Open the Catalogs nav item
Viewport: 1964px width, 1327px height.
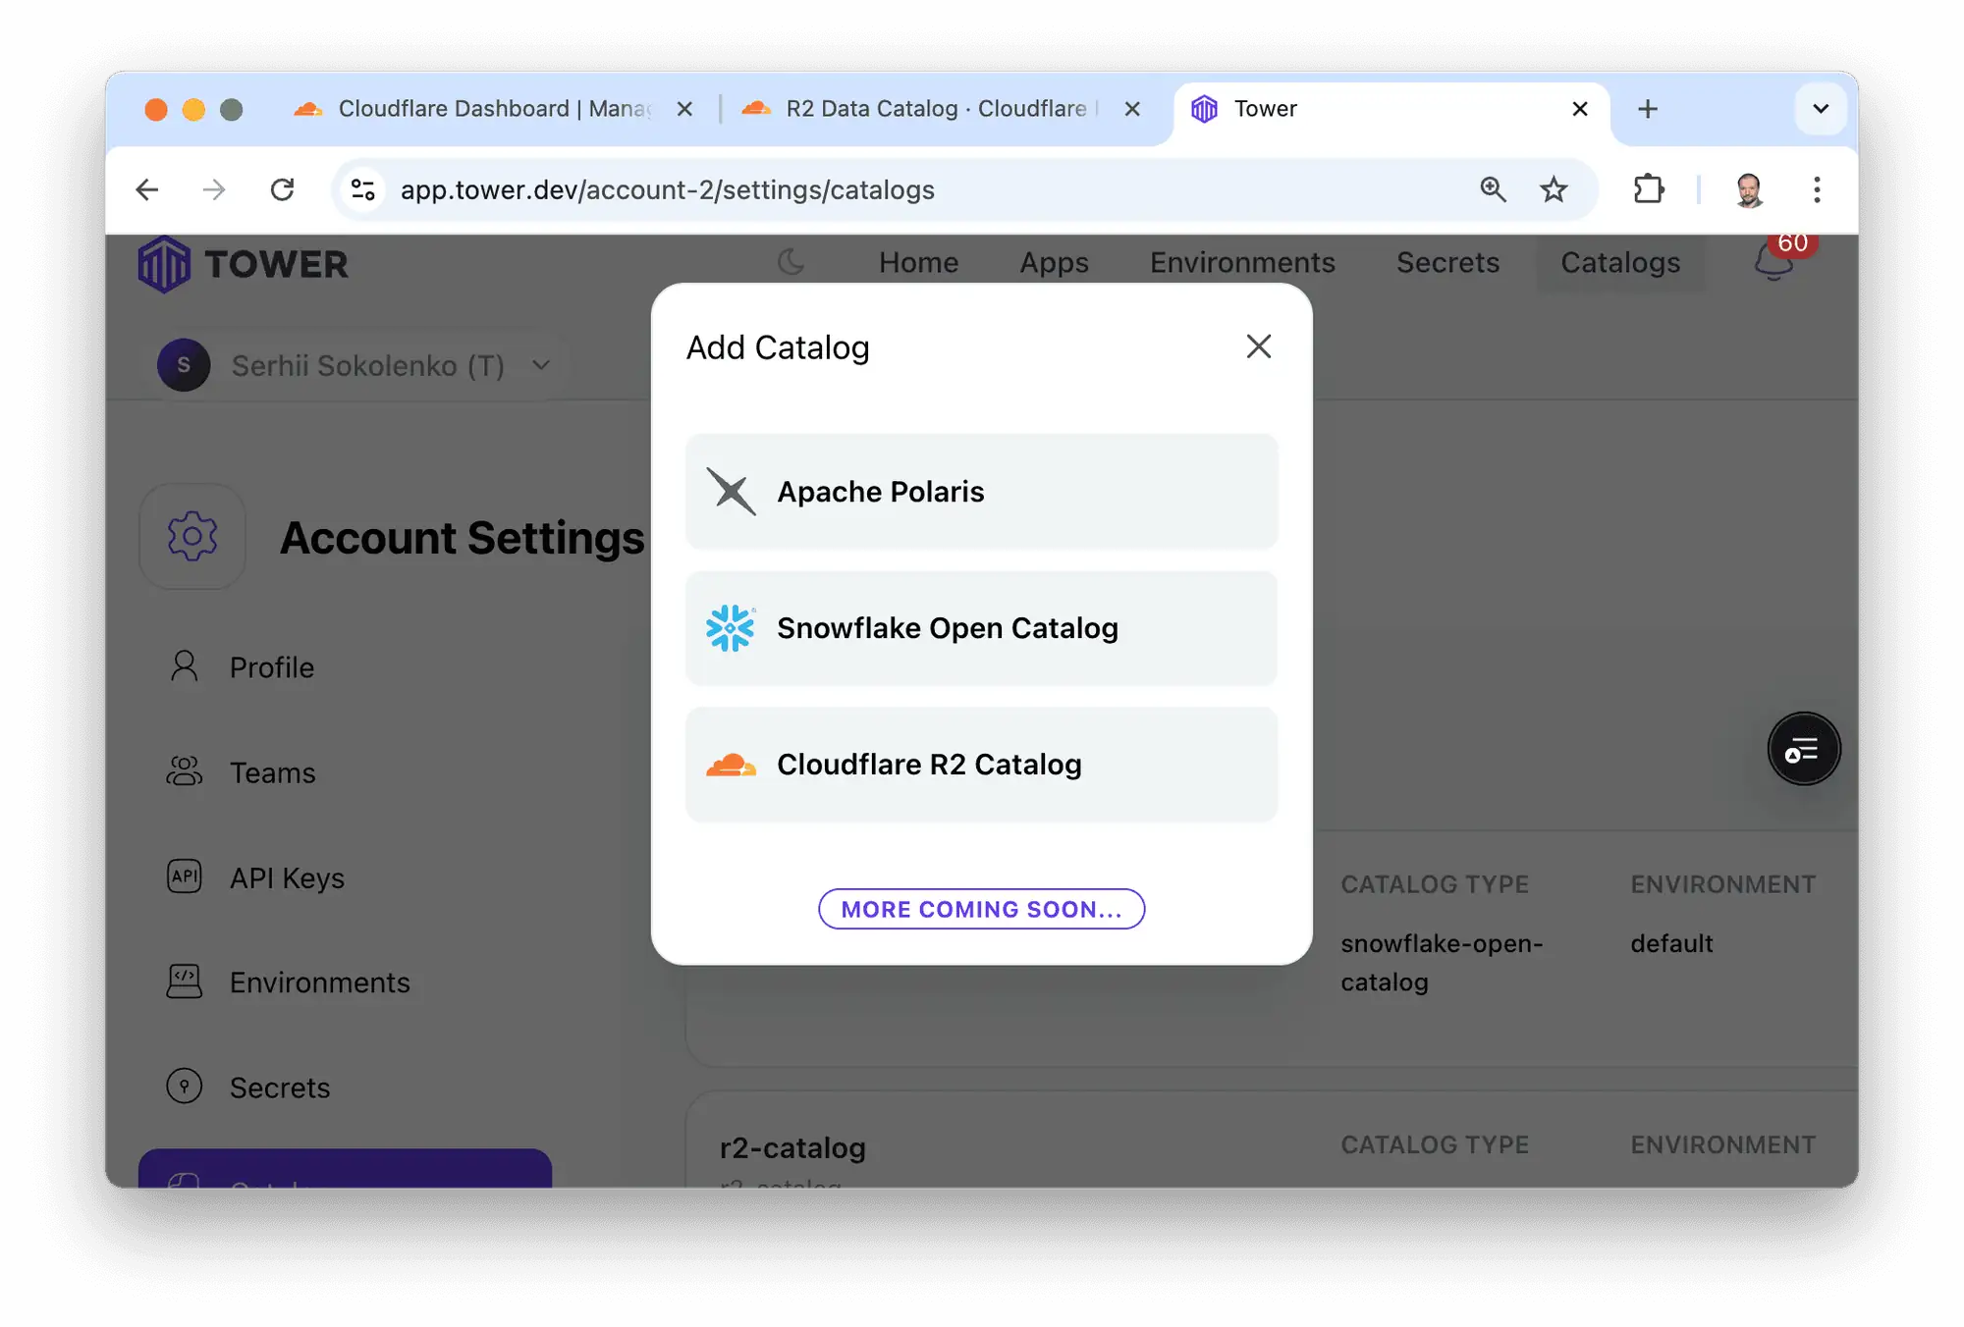[1620, 262]
